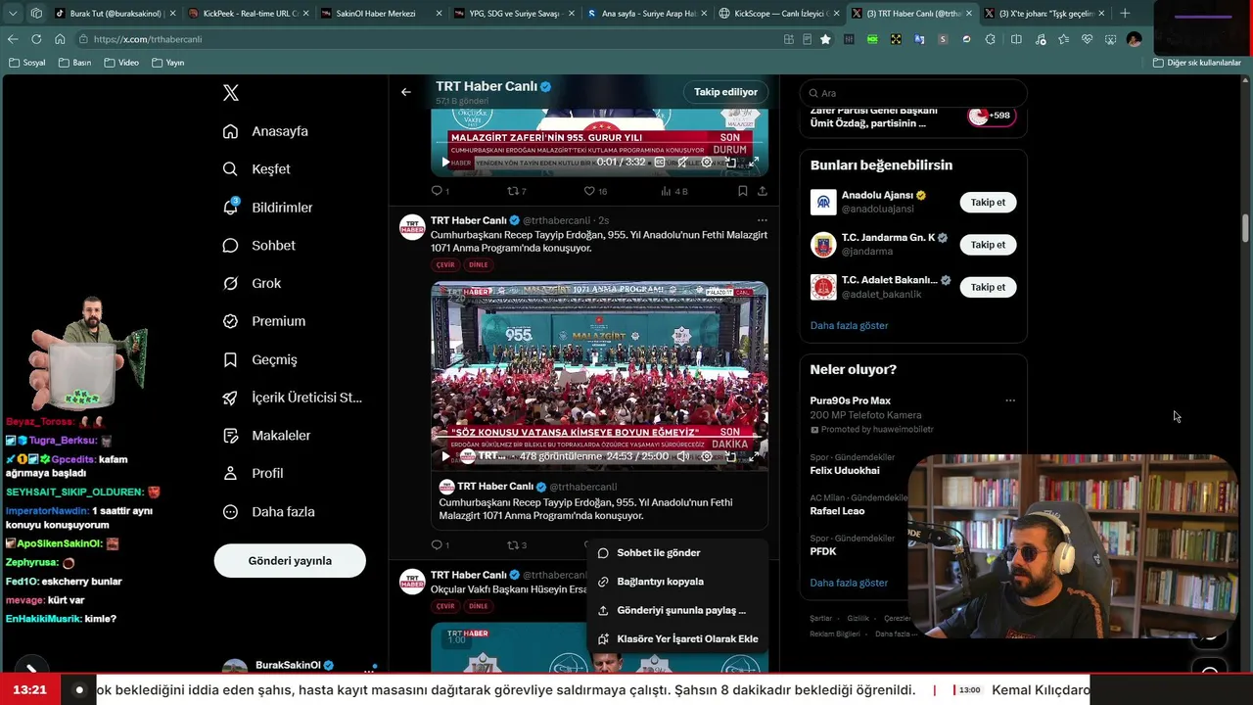Repost the top post with 7 reposts
The image size is (1253, 705).
coord(516,191)
